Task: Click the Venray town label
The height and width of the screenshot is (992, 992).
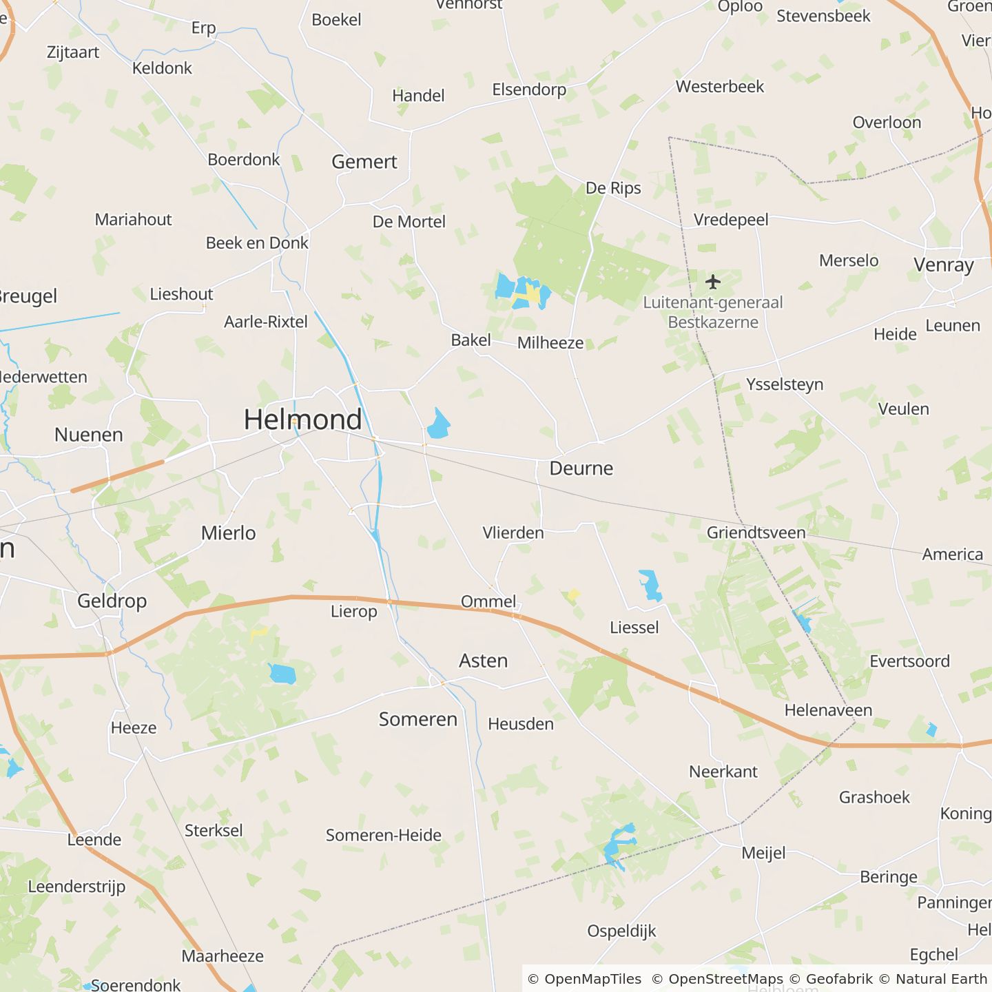Action: tap(944, 265)
